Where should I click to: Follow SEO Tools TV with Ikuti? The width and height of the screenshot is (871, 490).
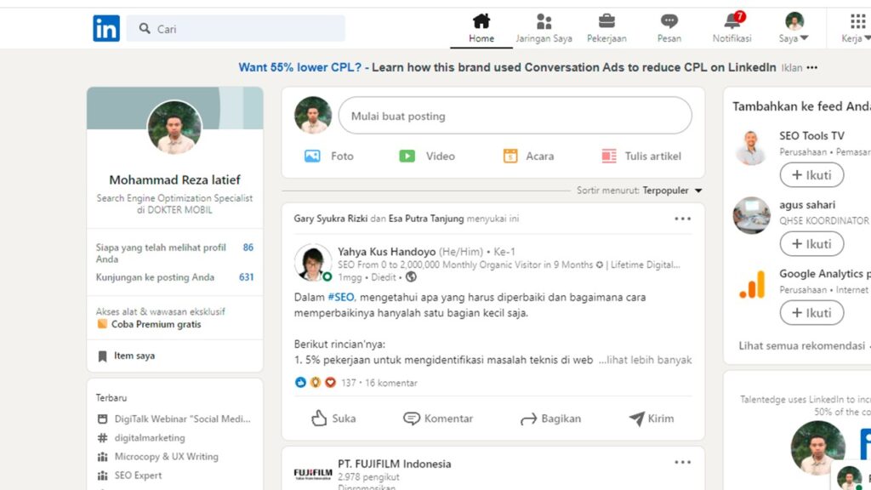811,175
